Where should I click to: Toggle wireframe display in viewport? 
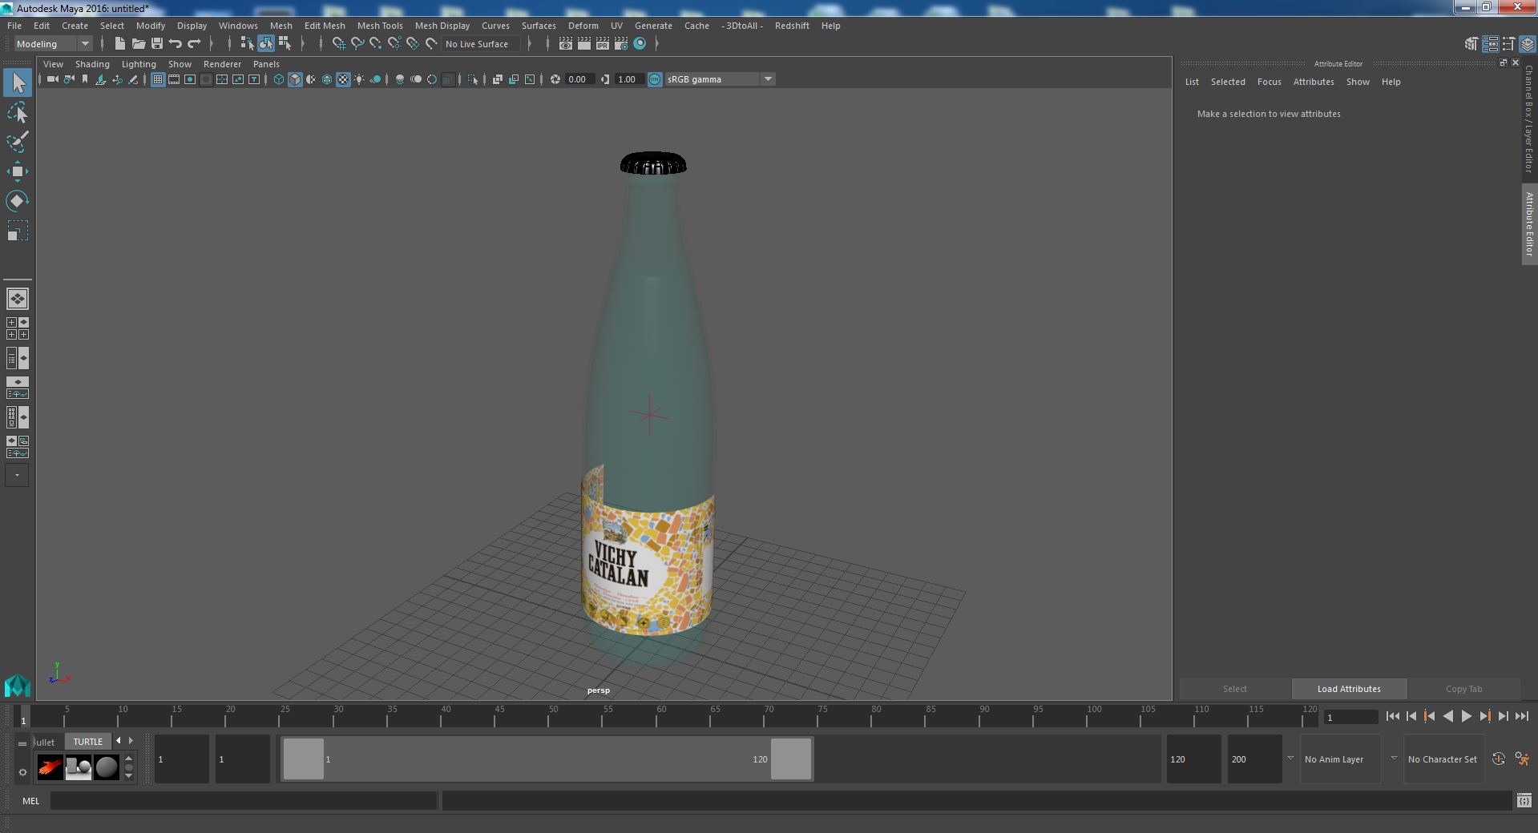coord(279,79)
